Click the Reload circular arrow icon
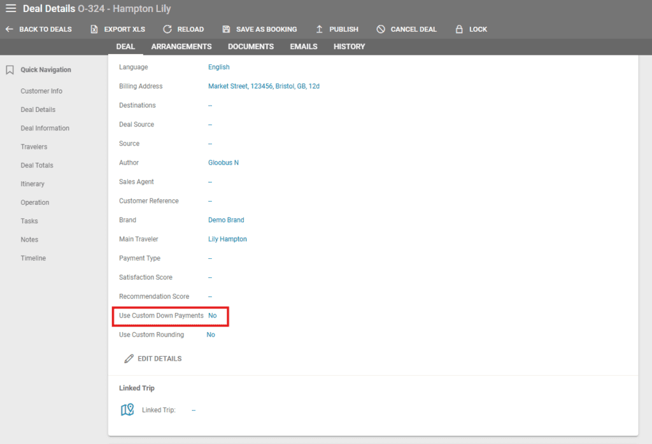This screenshot has width=652, height=444. [167, 29]
